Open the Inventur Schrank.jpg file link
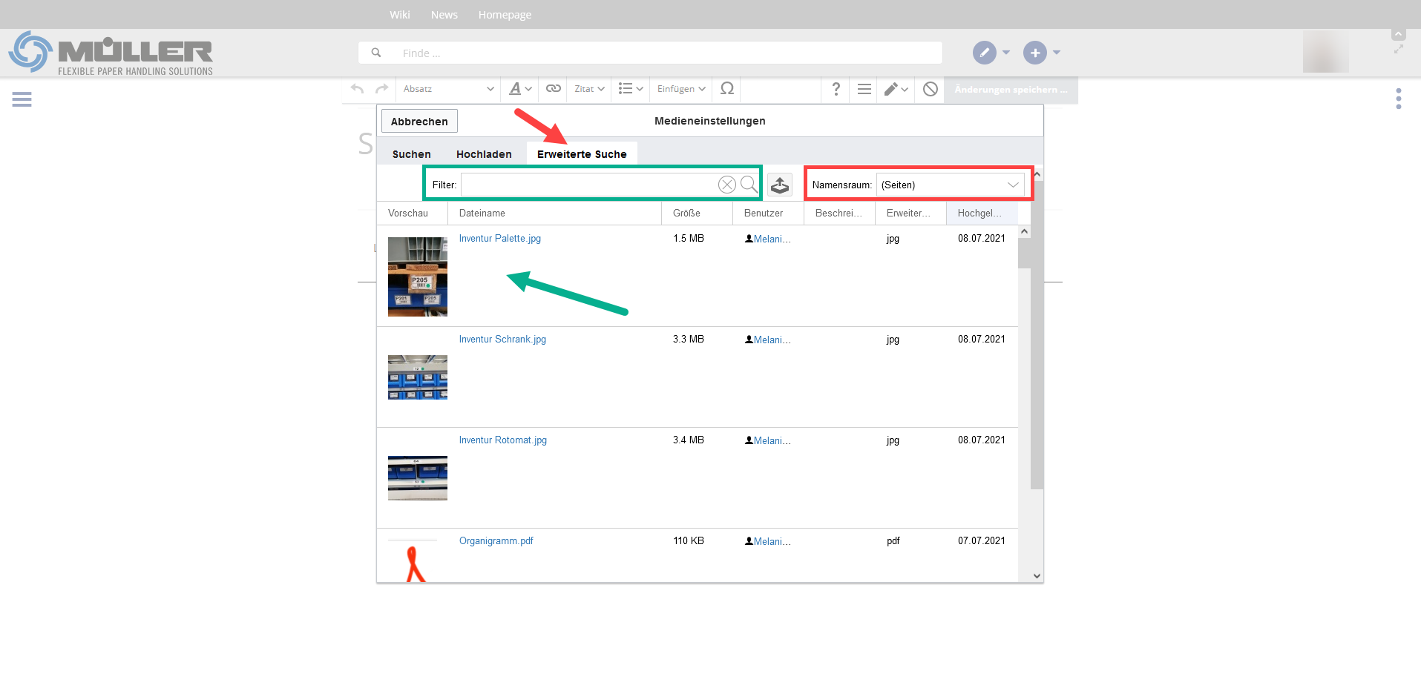Viewport: 1421px width, 685px height. click(502, 340)
